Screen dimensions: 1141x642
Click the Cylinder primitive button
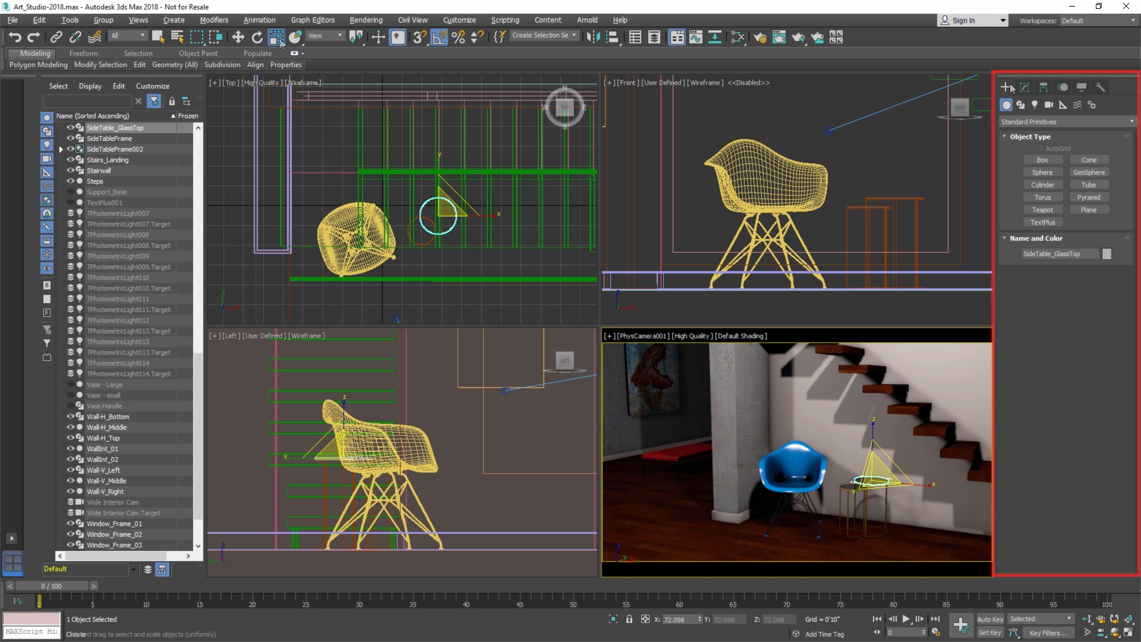coord(1043,184)
